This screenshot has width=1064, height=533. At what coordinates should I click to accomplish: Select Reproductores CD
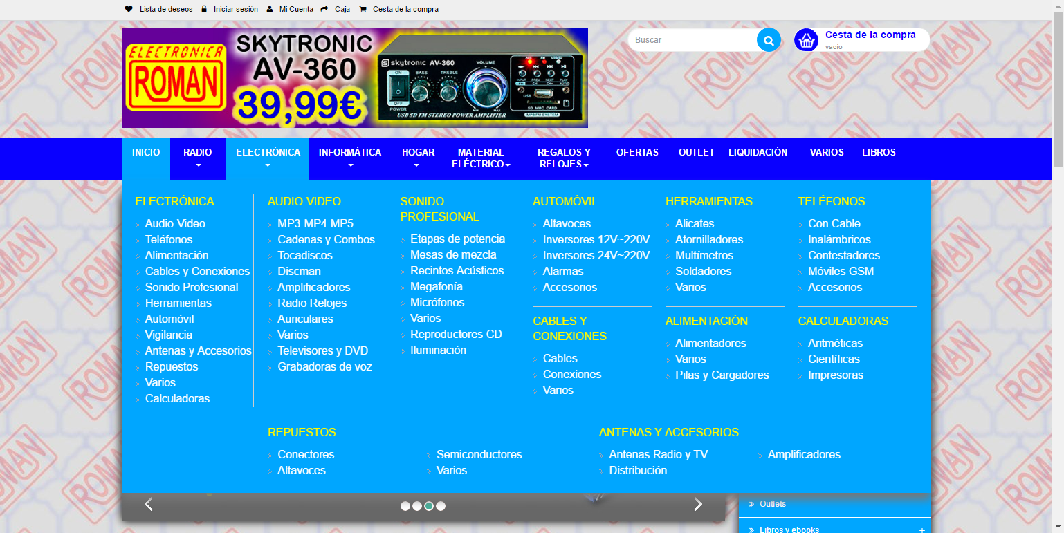tap(456, 334)
